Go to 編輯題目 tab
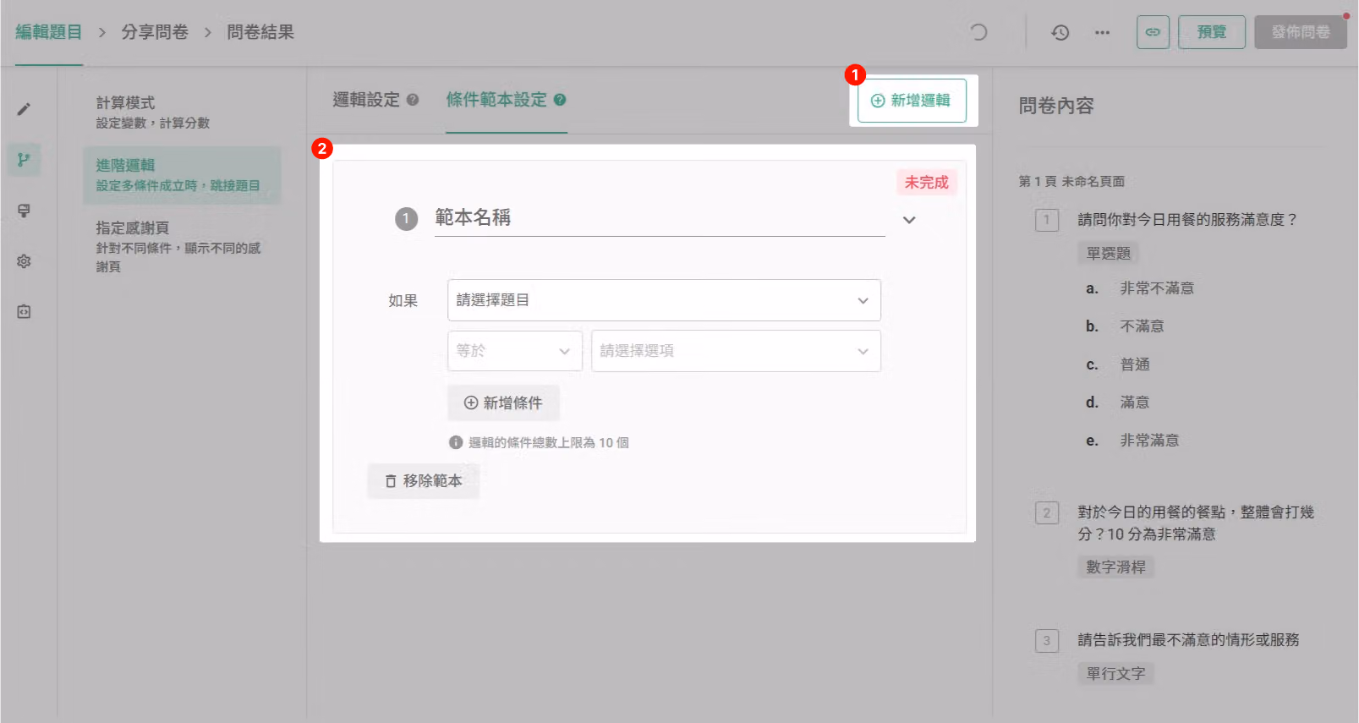 48,32
